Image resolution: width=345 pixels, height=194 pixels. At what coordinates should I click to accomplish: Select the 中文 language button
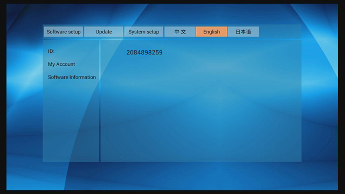180,32
